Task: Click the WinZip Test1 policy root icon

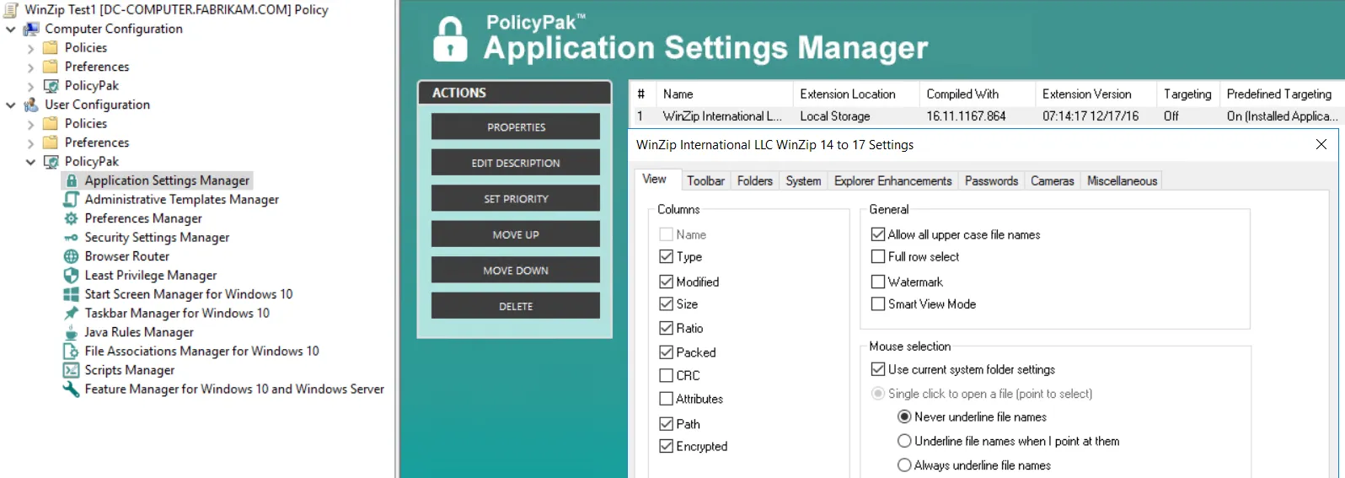Action: point(11,10)
